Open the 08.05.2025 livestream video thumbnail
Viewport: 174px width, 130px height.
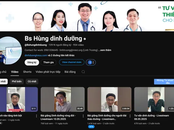pyautogui.click(x=154, y=99)
